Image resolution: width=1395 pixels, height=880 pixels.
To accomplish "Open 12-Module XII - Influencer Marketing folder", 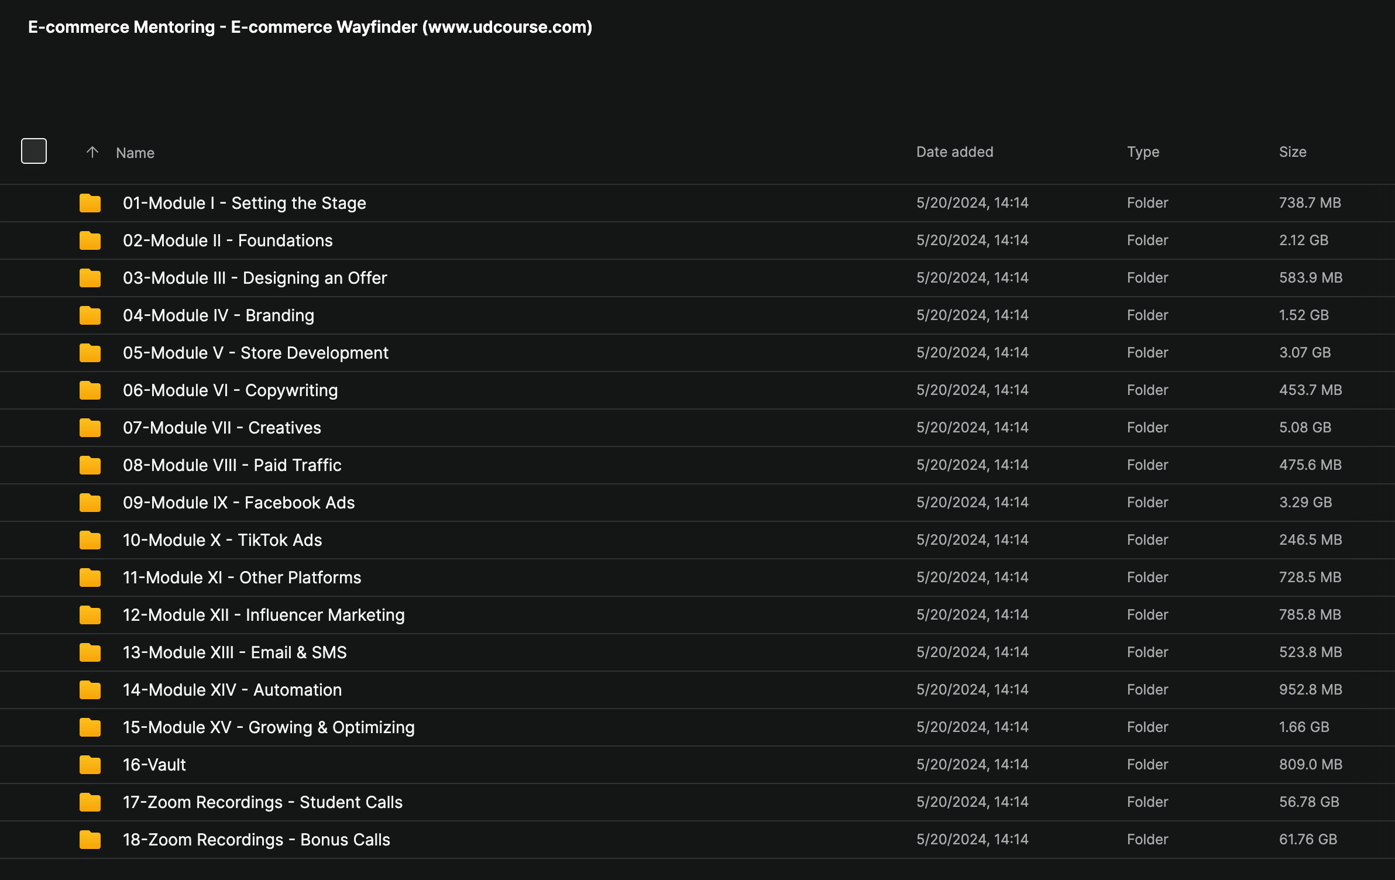I will pyautogui.click(x=263, y=615).
